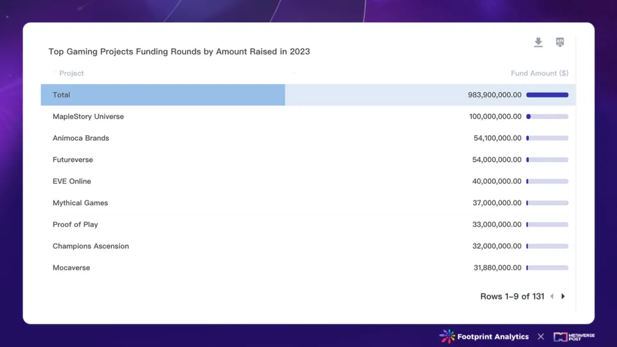Click the Mocaverse mini bar

point(548,267)
